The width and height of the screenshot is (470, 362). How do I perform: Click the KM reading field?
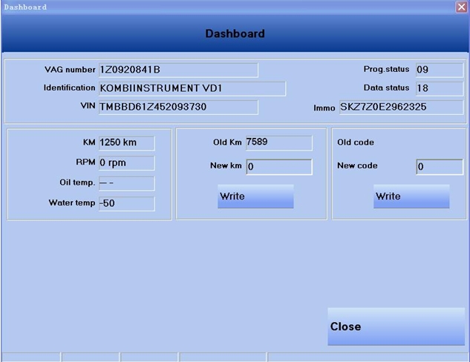tap(126, 143)
